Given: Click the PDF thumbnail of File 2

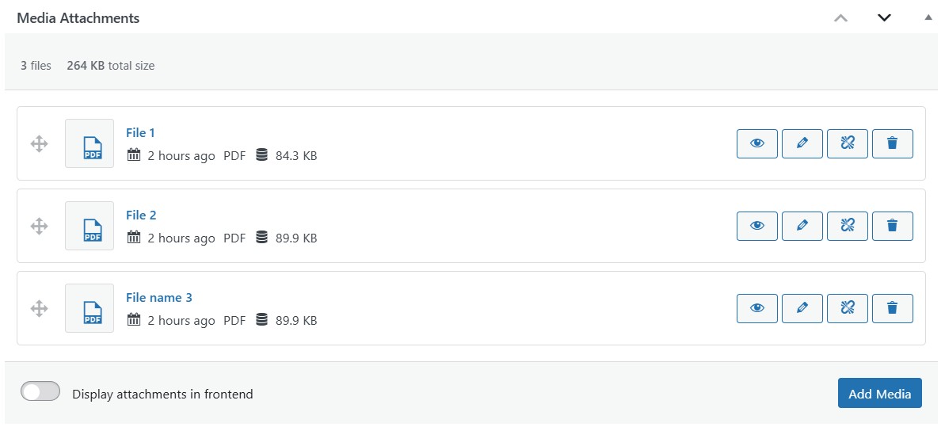Looking at the screenshot, I should 90,226.
